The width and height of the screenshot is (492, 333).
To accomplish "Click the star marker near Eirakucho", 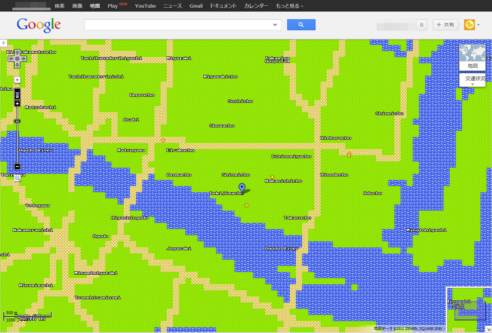I will [163, 140].
